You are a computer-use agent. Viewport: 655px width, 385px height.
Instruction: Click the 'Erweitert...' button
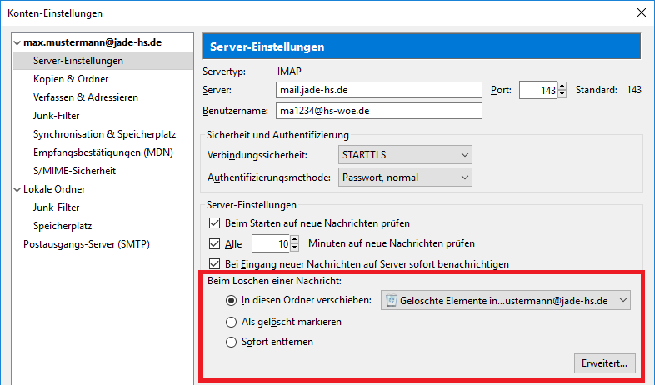(x=605, y=363)
